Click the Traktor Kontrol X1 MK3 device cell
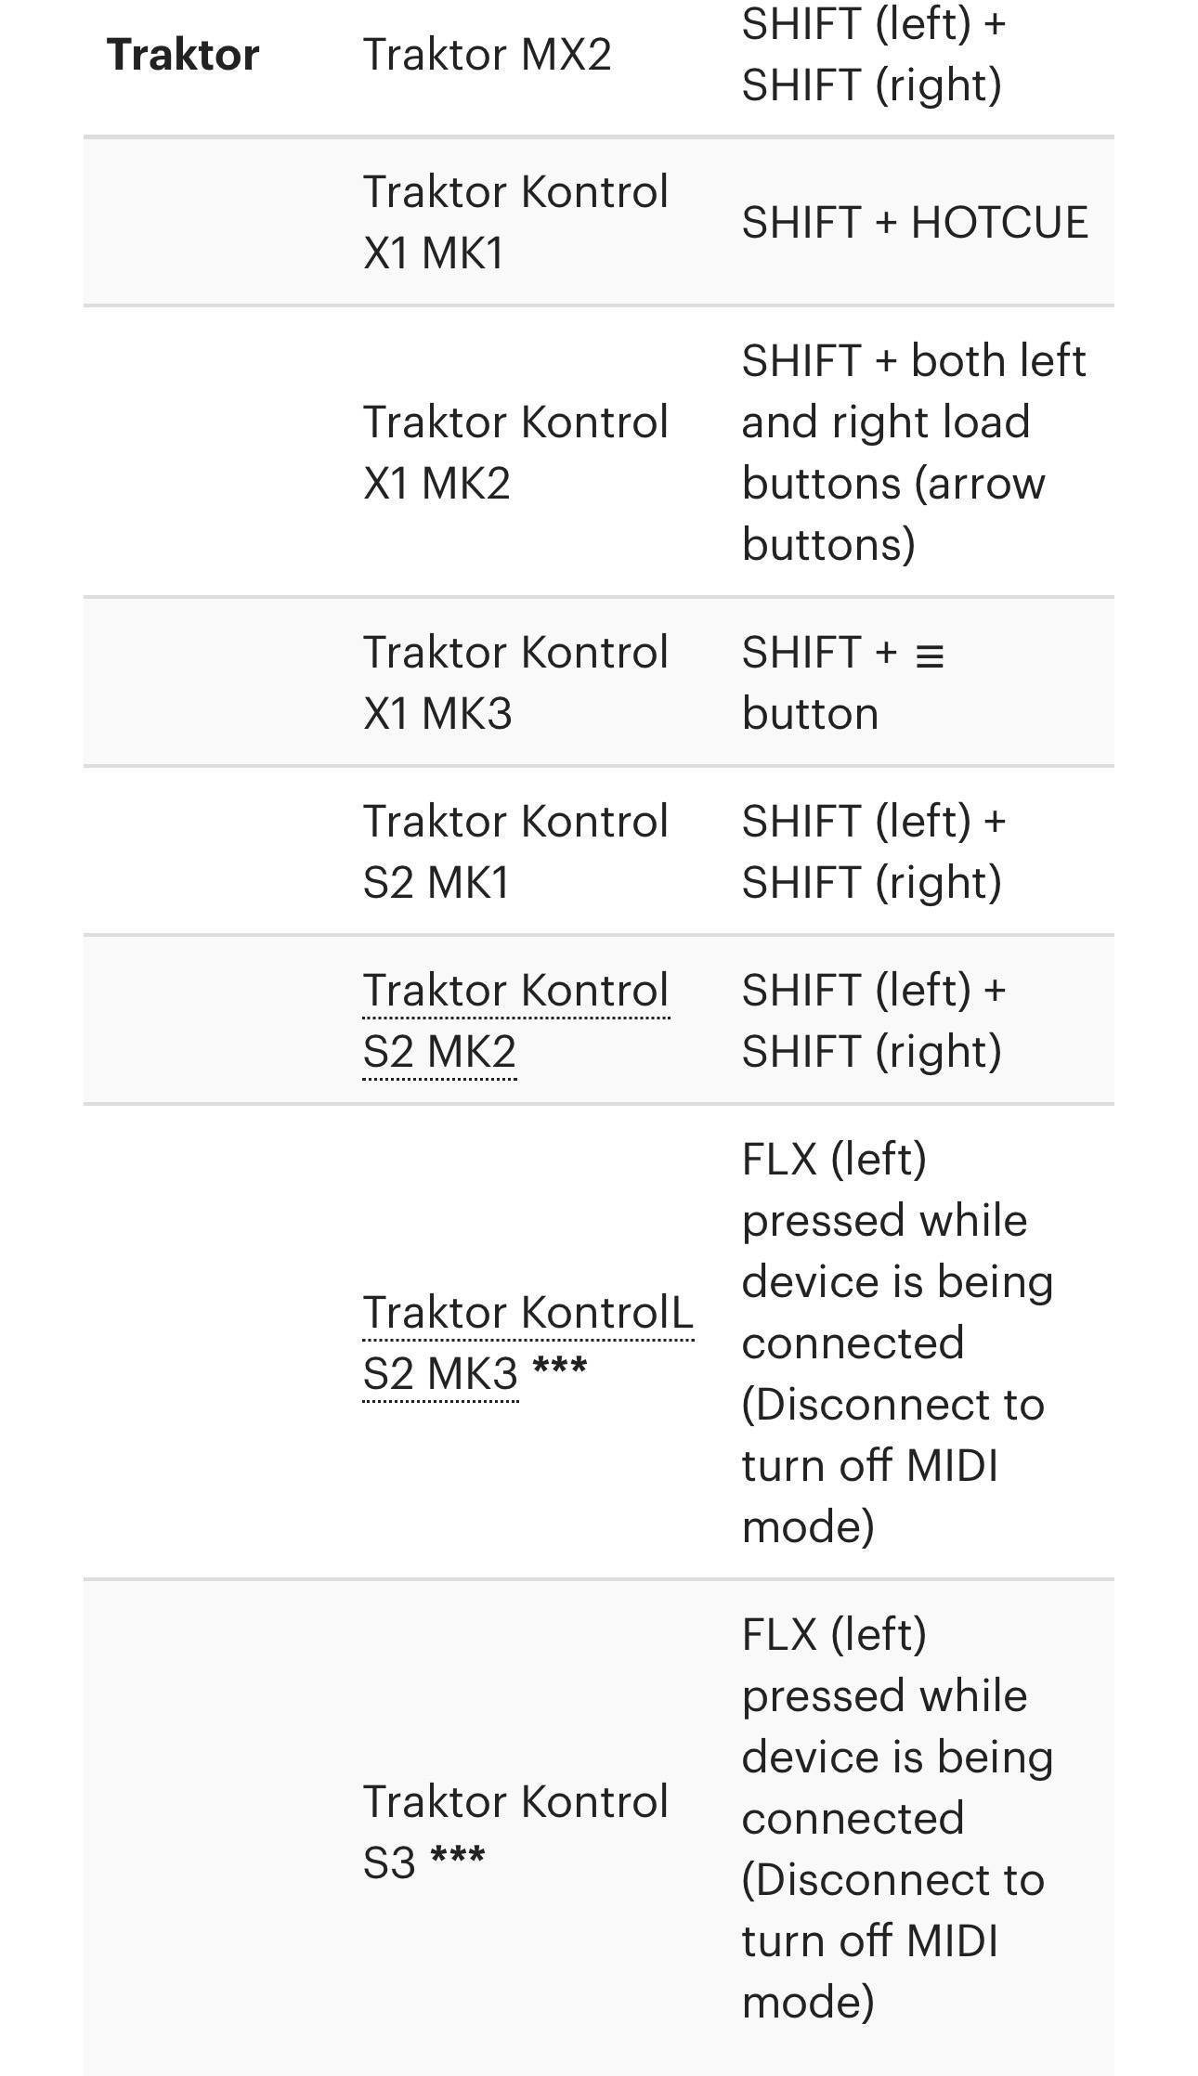 click(515, 682)
